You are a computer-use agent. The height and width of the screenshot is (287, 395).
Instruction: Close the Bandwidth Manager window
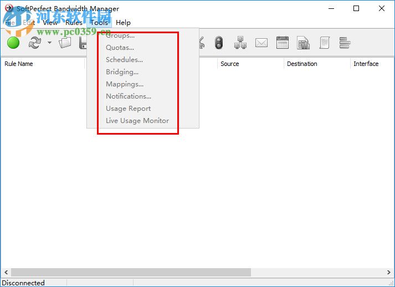[382, 8]
